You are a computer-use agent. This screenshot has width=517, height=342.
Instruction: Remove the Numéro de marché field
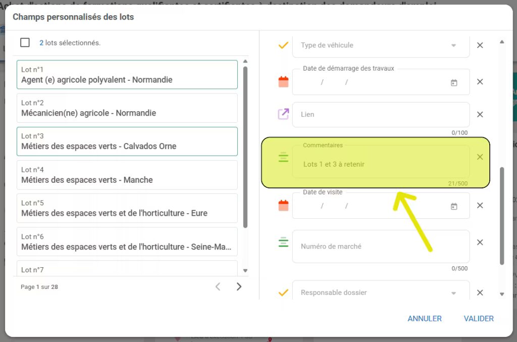(480, 242)
